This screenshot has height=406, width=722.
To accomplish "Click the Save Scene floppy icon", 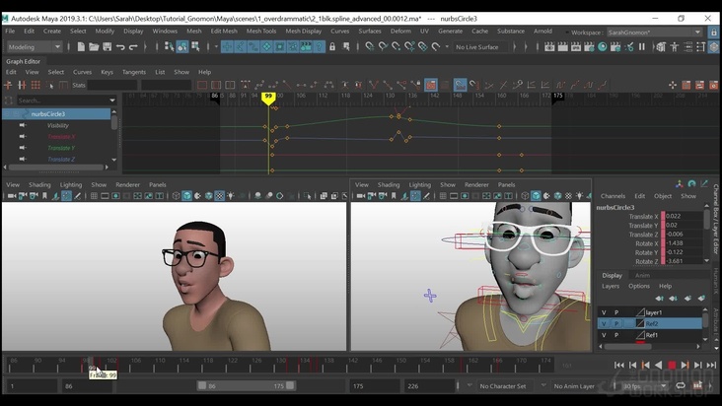I will pyautogui.click(x=107, y=47).
